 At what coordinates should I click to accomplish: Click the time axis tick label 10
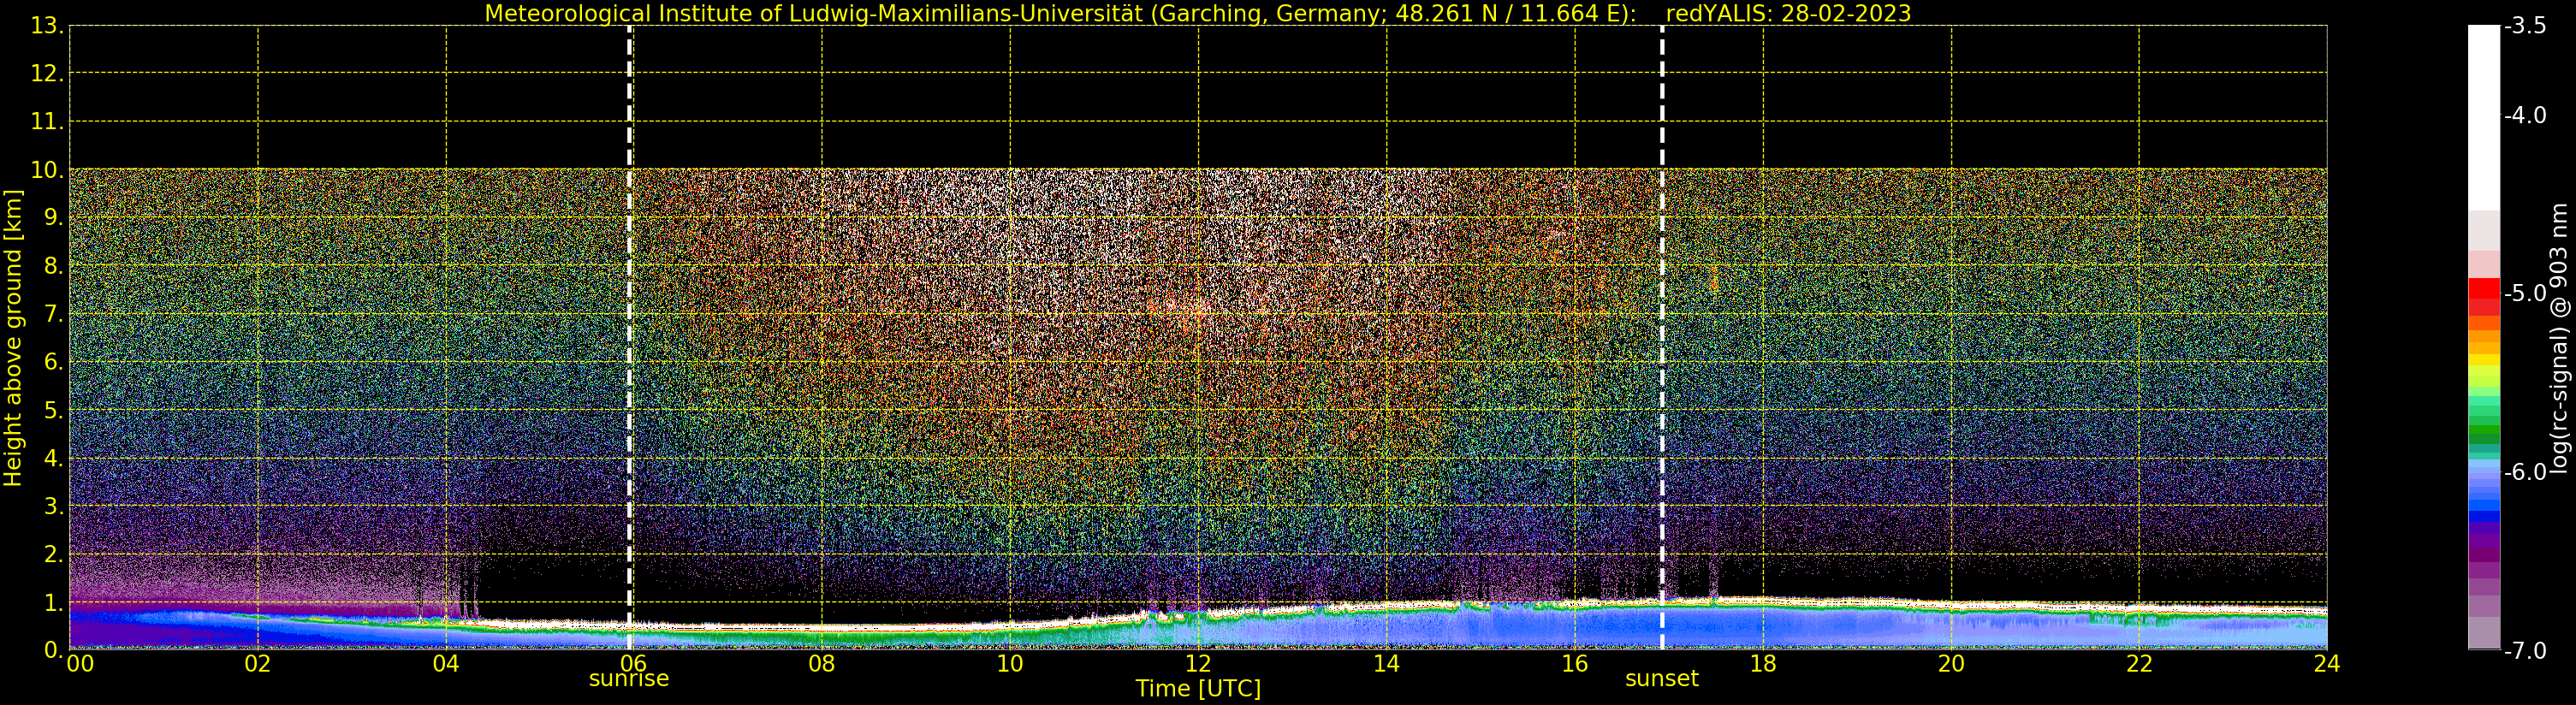[x=1010, y=664]
